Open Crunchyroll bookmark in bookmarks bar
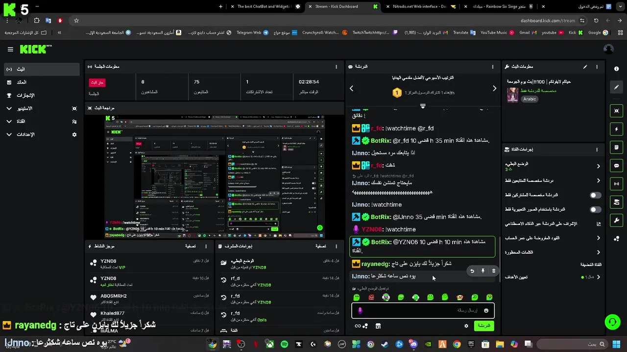Screen dimensions: 627x352 tap(324, 33)
